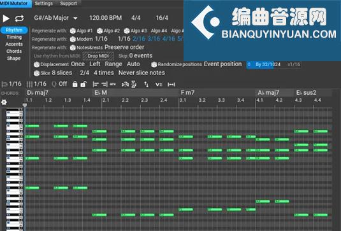Toggle the loop playback icon

19,18
